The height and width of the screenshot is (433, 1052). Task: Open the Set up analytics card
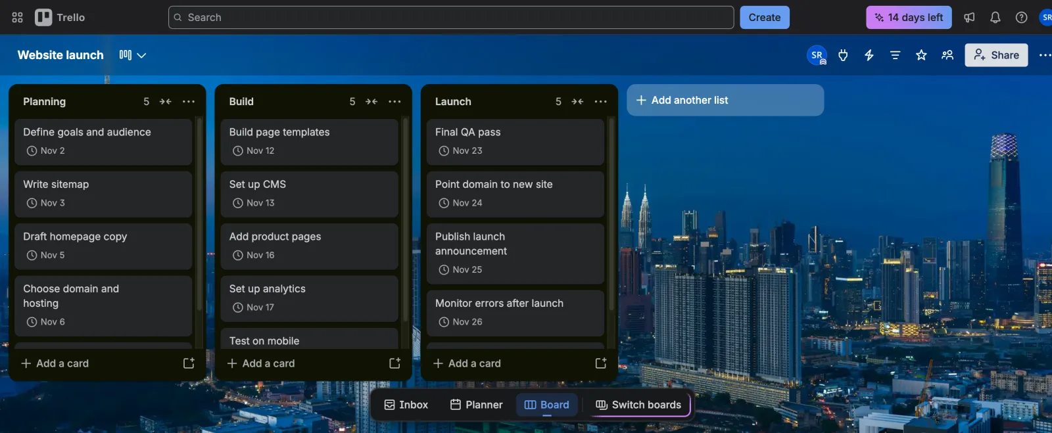coord(309,298)
